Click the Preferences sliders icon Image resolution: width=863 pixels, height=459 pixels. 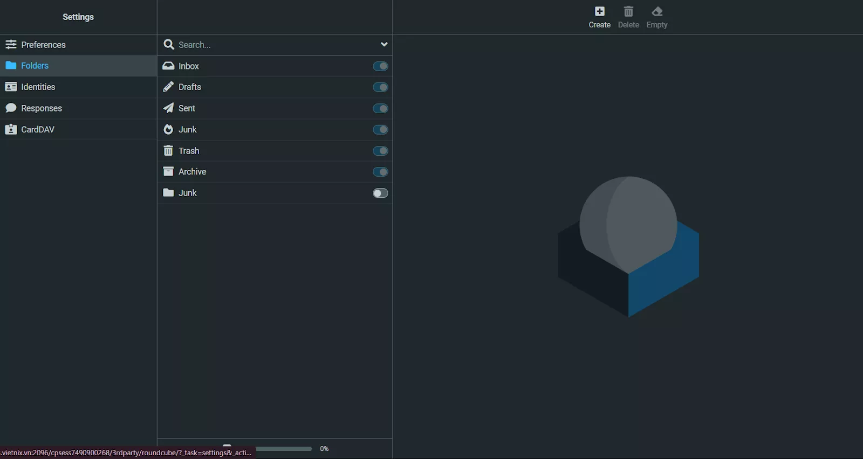tap(11, 44)
